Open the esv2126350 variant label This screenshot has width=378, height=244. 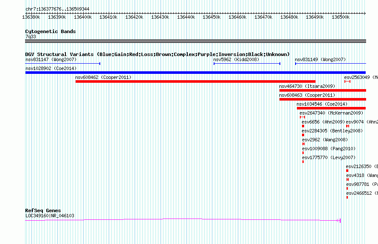click(362, 166)
